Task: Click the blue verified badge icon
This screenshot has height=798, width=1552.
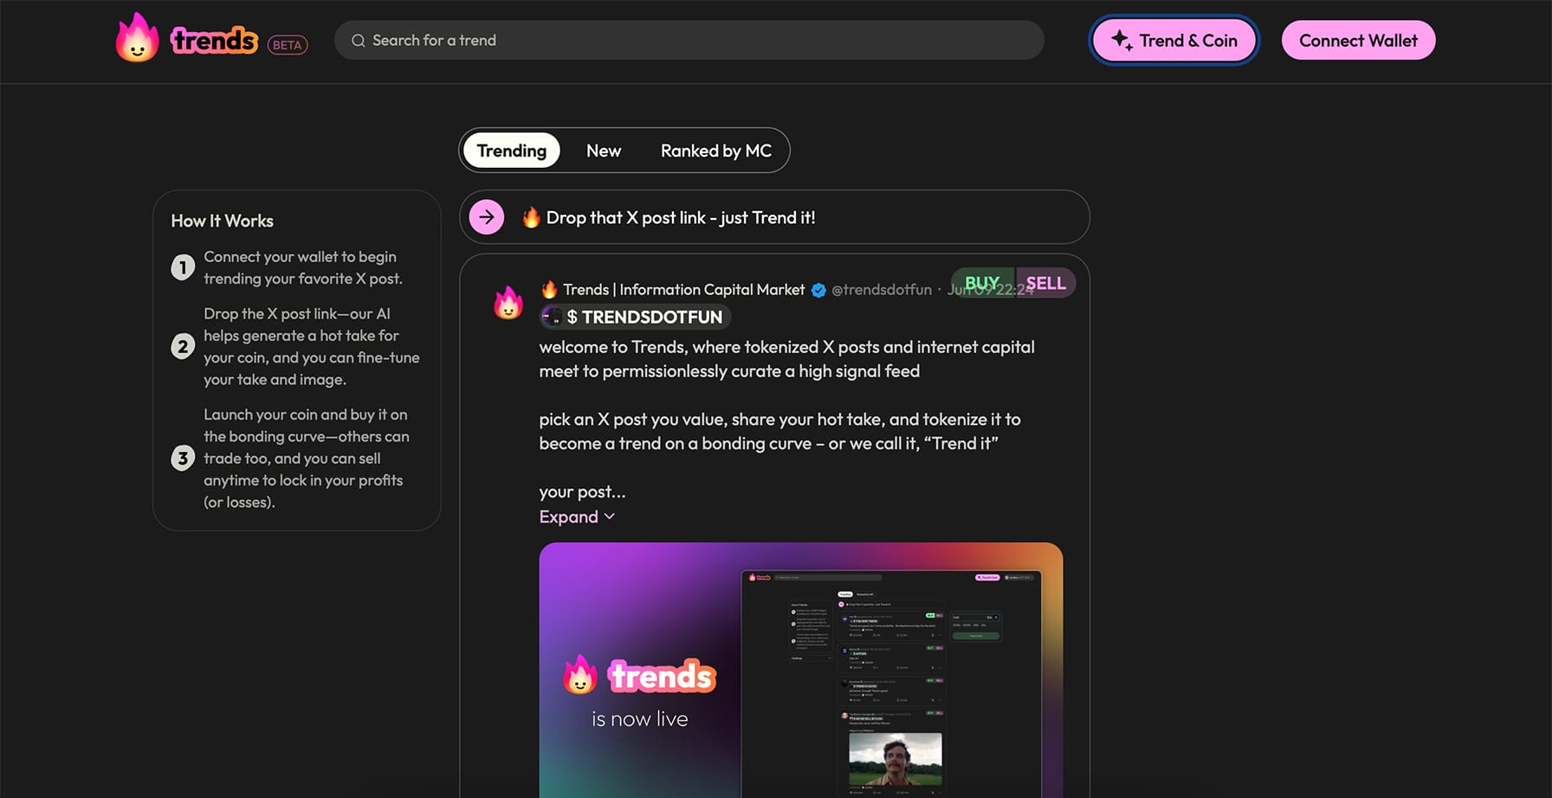Action: pyautogui.click(x=818, y=290)
